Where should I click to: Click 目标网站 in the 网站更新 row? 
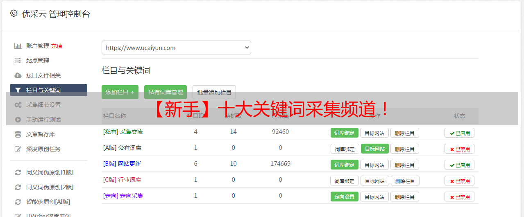click(x=374, y=165)
